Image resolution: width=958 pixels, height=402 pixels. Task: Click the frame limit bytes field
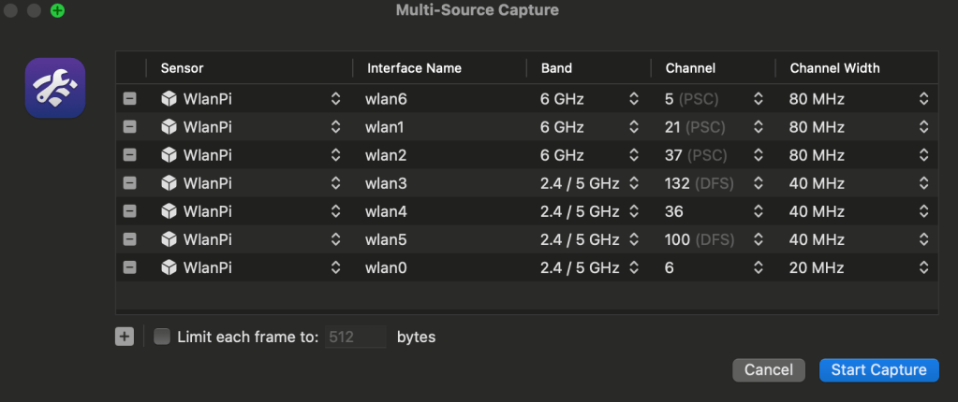[356, 337]
